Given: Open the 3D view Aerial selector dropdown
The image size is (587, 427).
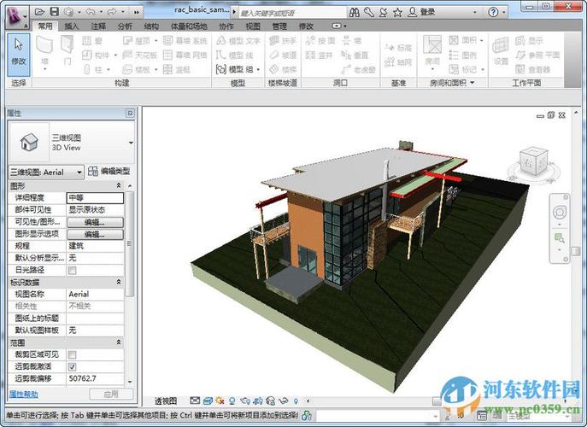Looking at the screenshot, I should coord(79,172).
